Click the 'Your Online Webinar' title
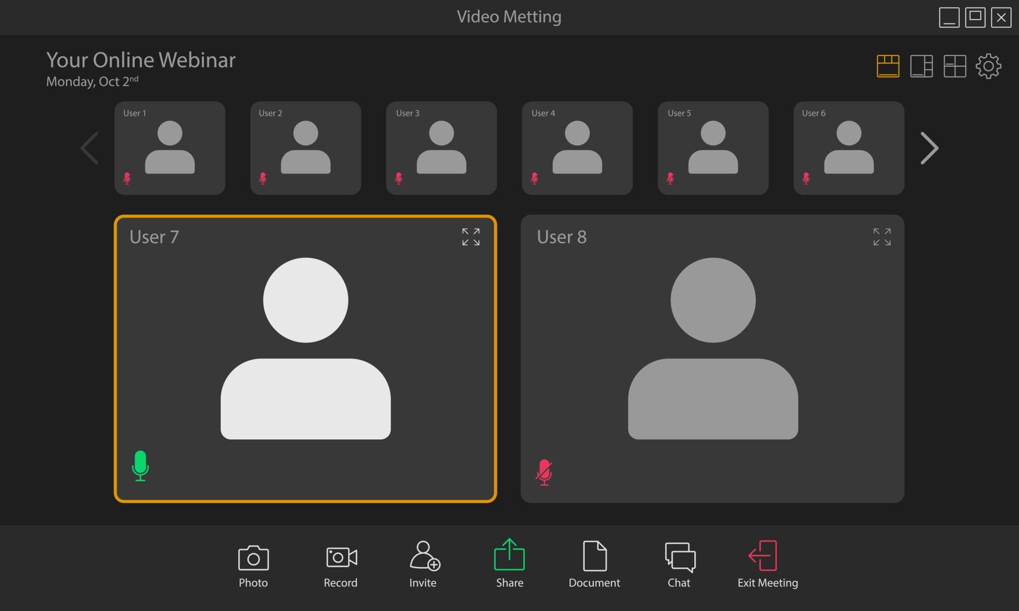The height and width of the screenshot is (611, 1019). pos(141,60)
